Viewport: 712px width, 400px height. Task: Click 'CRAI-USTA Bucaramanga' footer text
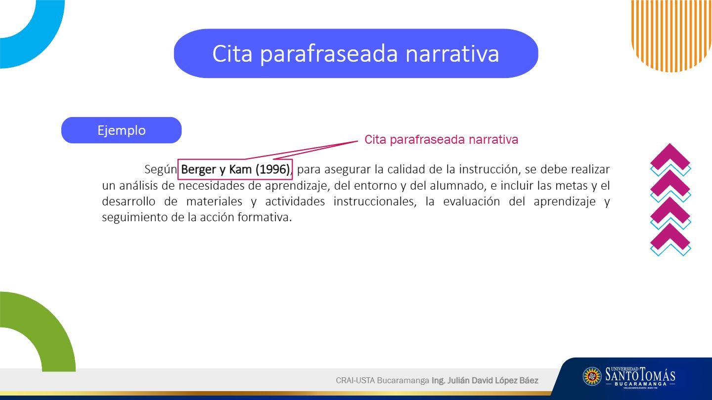[382, 381]
